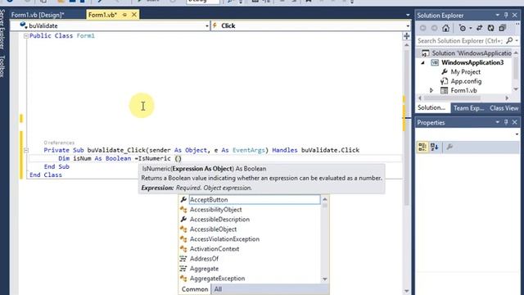Click the WindowsApplication3 VB project icon
Screen dimensions: 524x295
point(435,62)
